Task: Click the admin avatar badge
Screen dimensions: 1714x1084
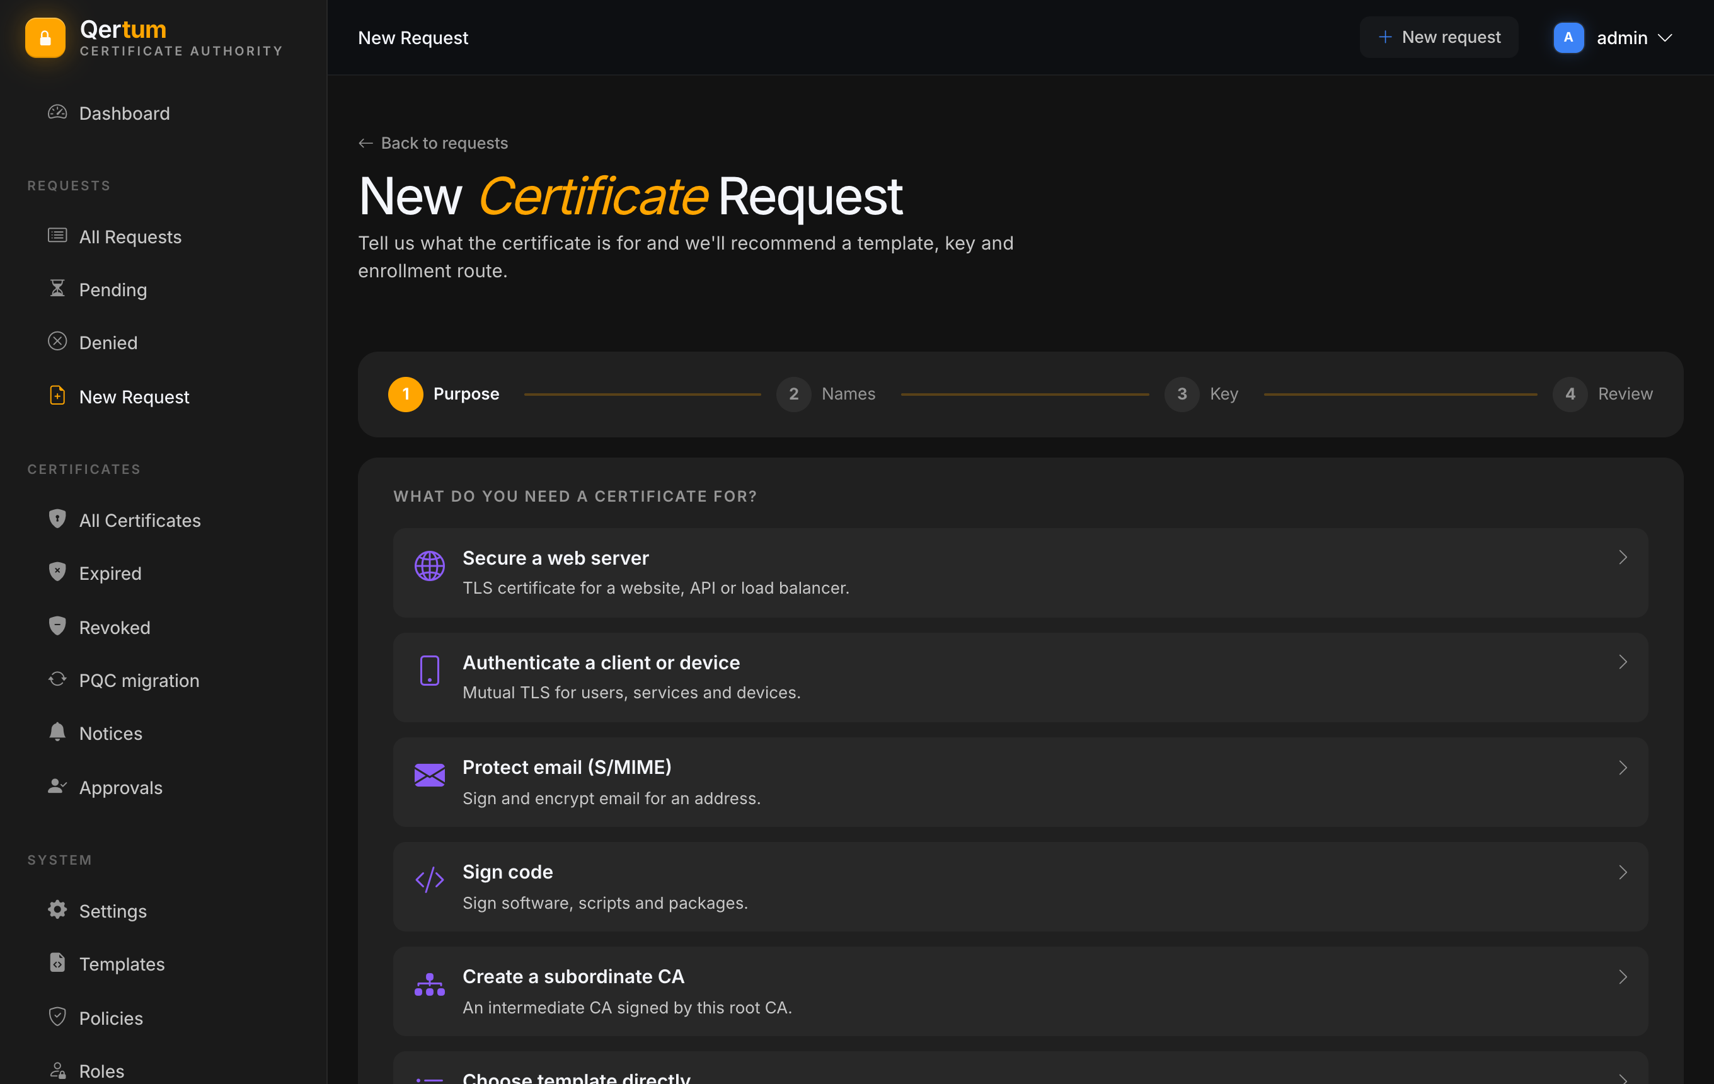Action: point(1568,38)
